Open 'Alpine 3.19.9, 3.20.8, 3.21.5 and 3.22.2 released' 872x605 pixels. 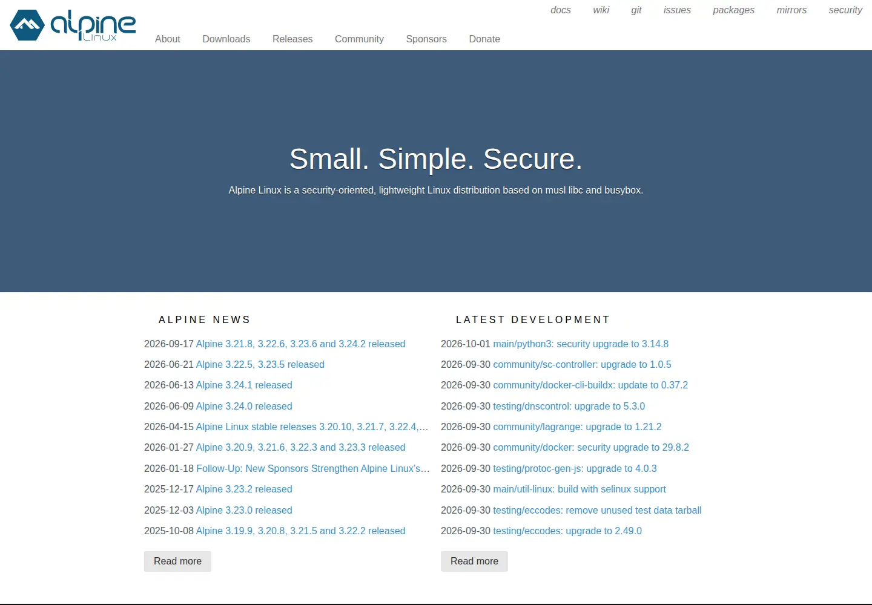(301, 531)
